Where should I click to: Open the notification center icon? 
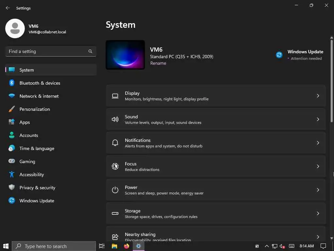click(x=323, y=246)
